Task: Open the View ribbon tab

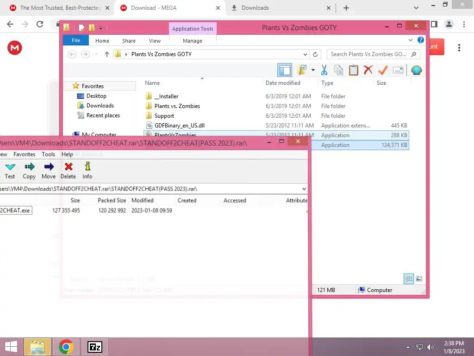Action: (x=155, y=41)
